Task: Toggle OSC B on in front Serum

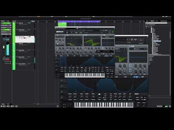Action: point(84,35)
